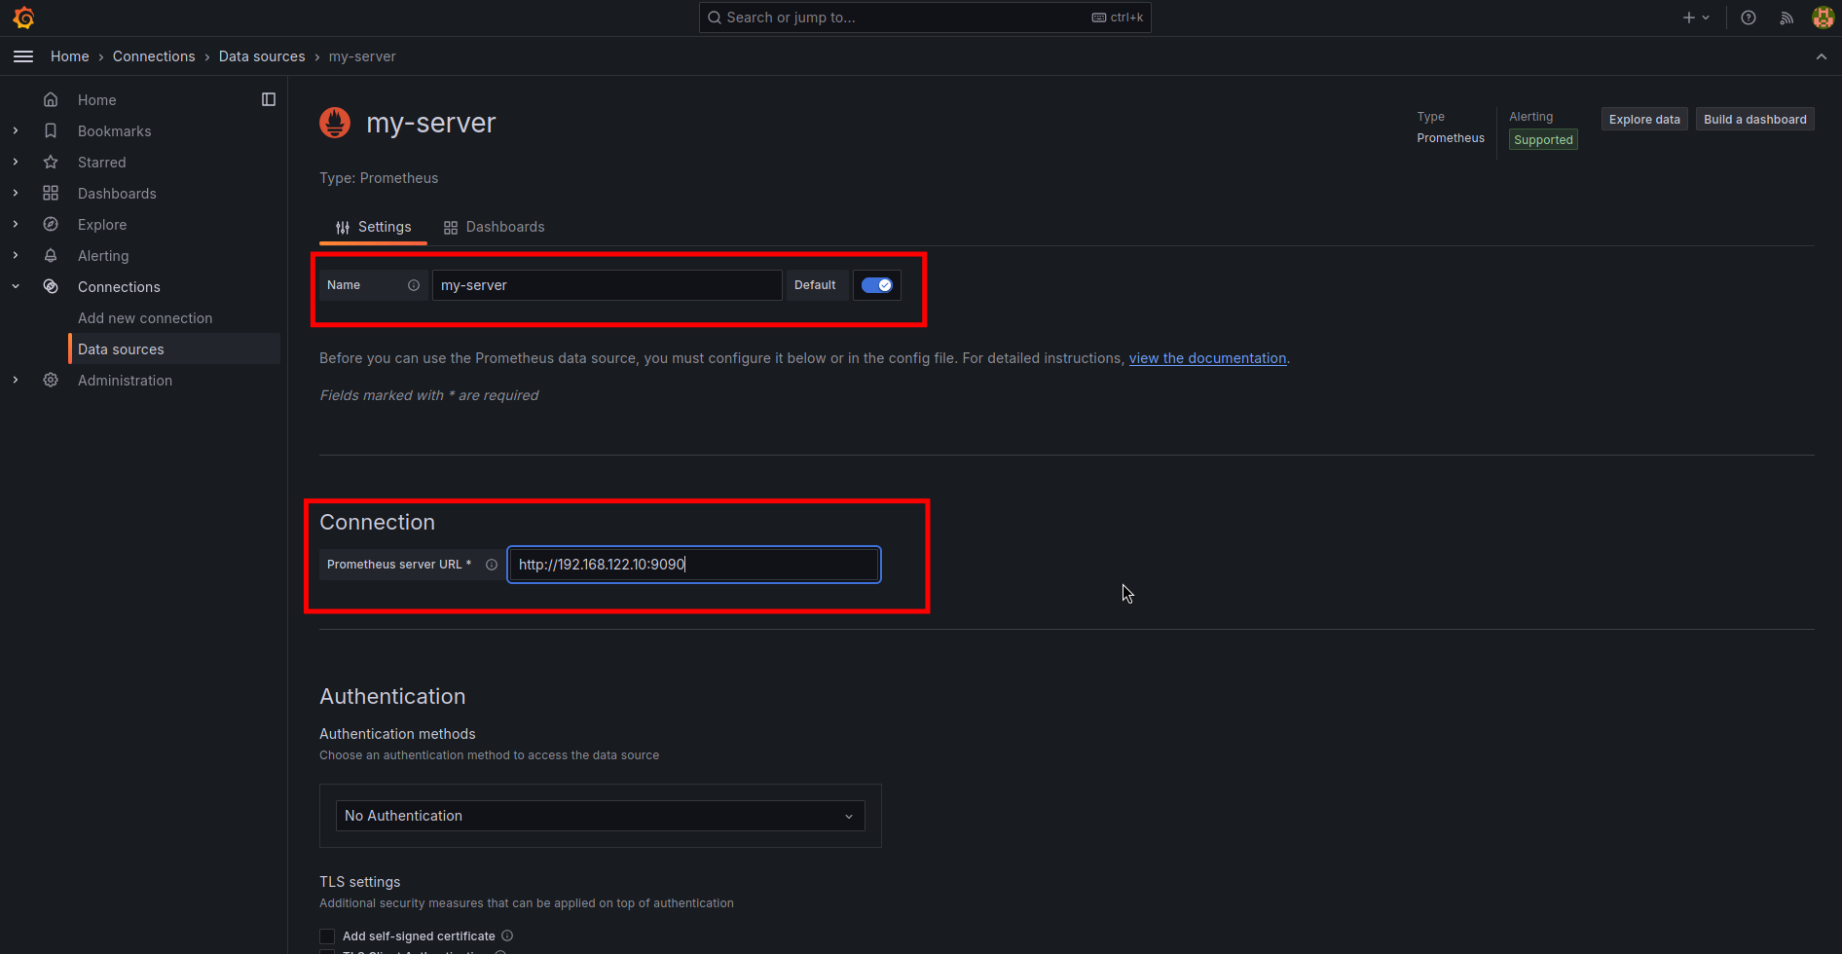1842x954 pixels.
Task: Open the news RSS feed icon
Action: pyautogui.click(x=1787, y=18)
